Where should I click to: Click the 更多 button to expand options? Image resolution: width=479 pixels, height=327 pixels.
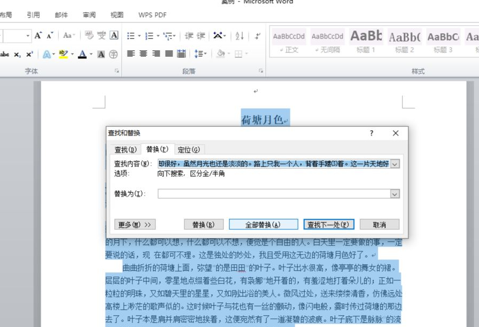click(134, 224)
